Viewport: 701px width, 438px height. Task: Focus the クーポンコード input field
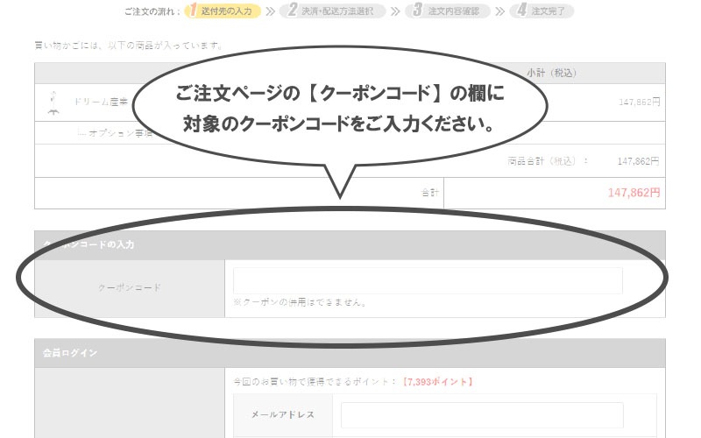pyautogui.click(x=428, y=280)
